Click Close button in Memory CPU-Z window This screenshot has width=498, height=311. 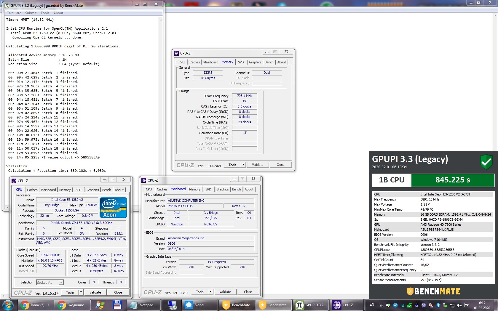280,165
